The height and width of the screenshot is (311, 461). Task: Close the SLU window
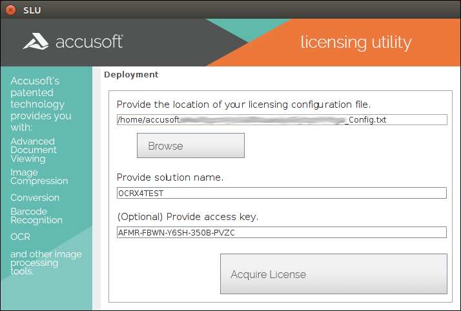click(10, 10)
